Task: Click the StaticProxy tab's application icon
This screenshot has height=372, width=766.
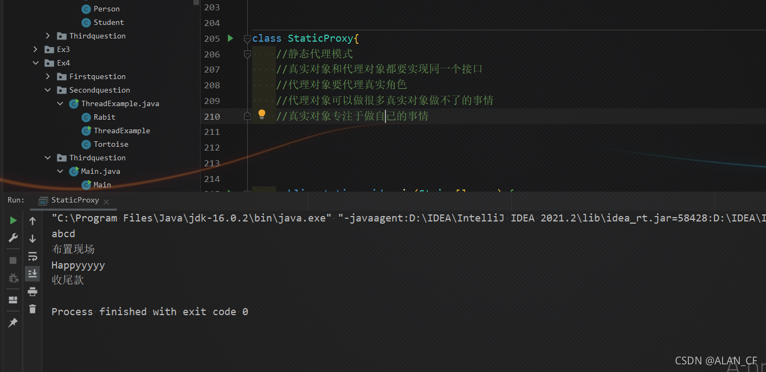Action: pyautogui.click(x=43, y=200)
